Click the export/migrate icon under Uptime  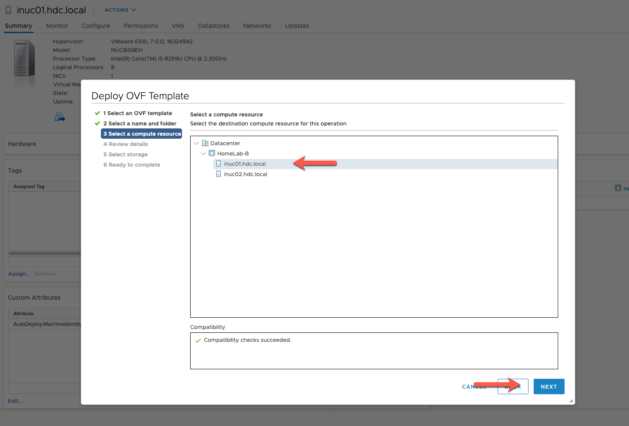(60, 116)
